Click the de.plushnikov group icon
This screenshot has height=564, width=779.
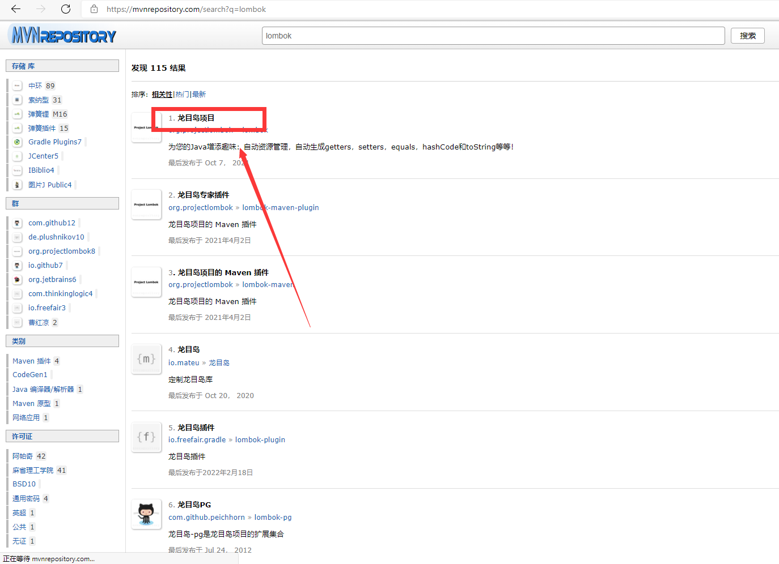tap(18, 237)
